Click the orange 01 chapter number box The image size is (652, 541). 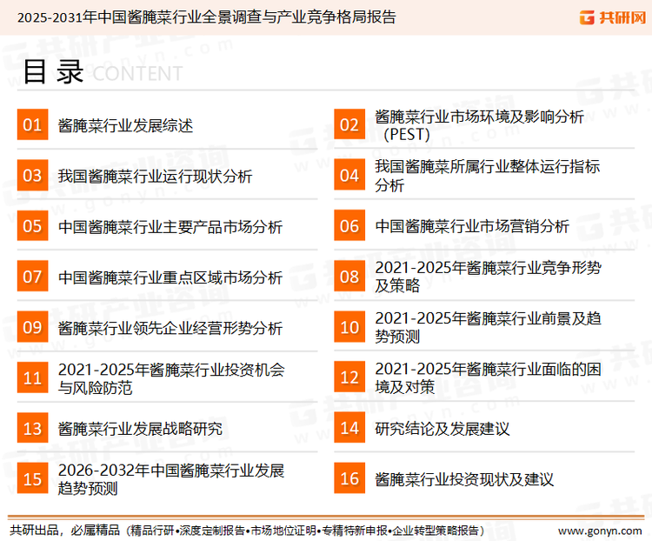(x=32, y=125)
